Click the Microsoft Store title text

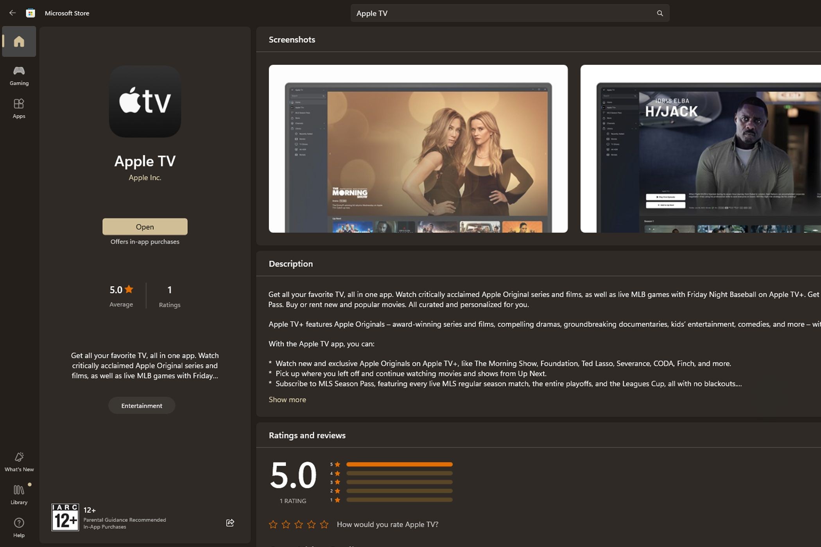coord(67,13)
